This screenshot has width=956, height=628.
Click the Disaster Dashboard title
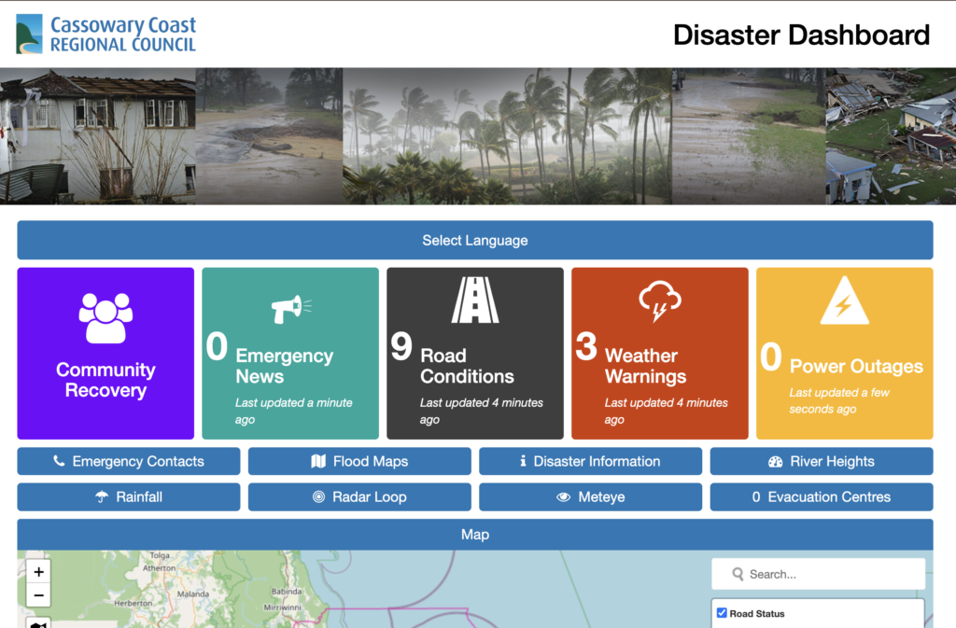point(801,35)
